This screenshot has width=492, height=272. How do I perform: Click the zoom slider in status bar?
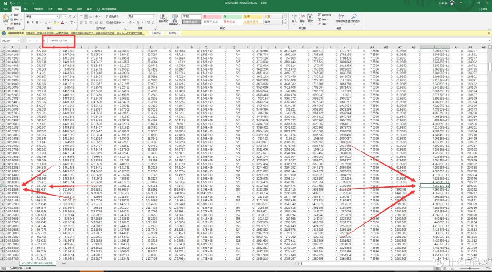coord(470,269)
